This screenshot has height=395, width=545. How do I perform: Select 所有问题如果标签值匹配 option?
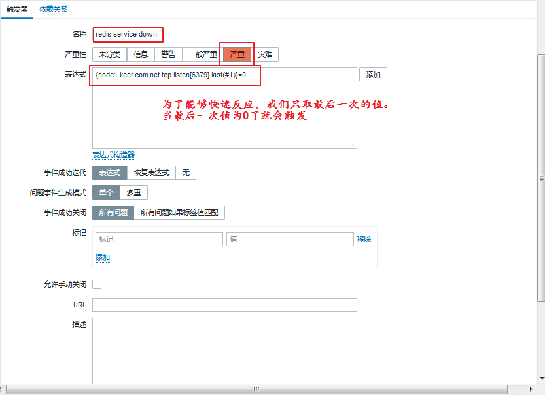click(179, 212)
